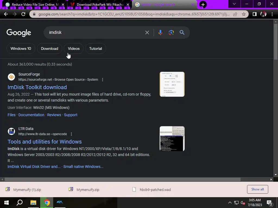Select the Tutorial filter chip

click(x=96, y=48)
